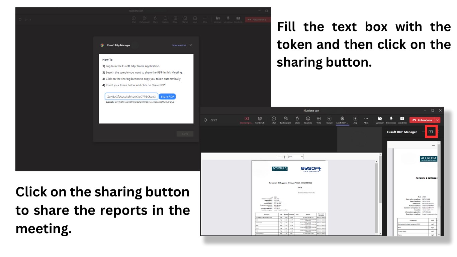The width and height of the screenshot is (457, 257).
Task: Click Condividi in the 02:22 meeting toolbar
Action: click(402, 120)
